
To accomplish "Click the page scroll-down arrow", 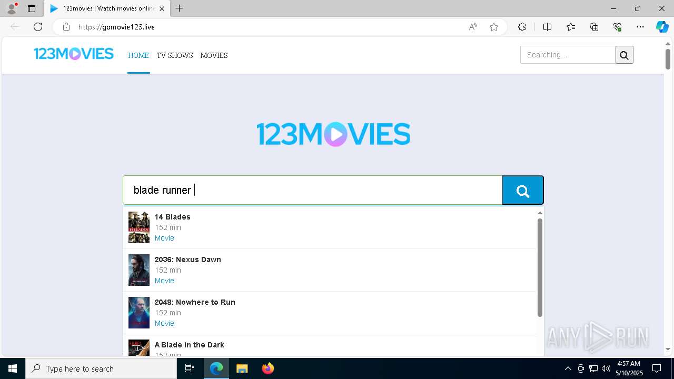I will pos(668,349).
